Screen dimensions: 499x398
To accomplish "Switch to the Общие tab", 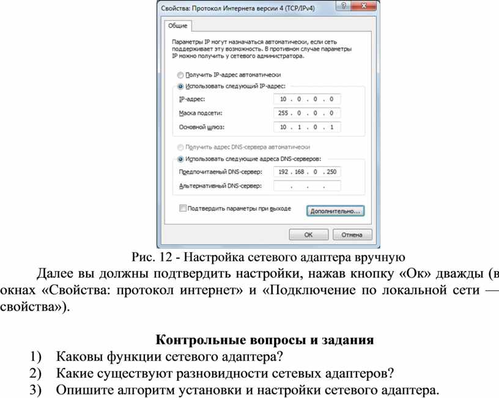I will coord(177,26).
